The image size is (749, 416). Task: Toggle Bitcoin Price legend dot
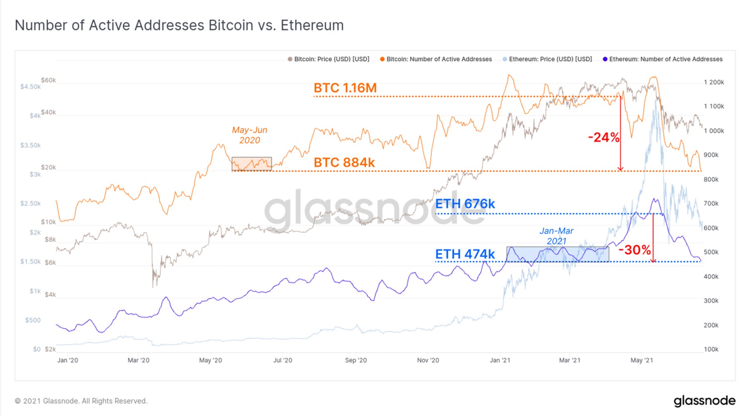click(x=290, y=59)
